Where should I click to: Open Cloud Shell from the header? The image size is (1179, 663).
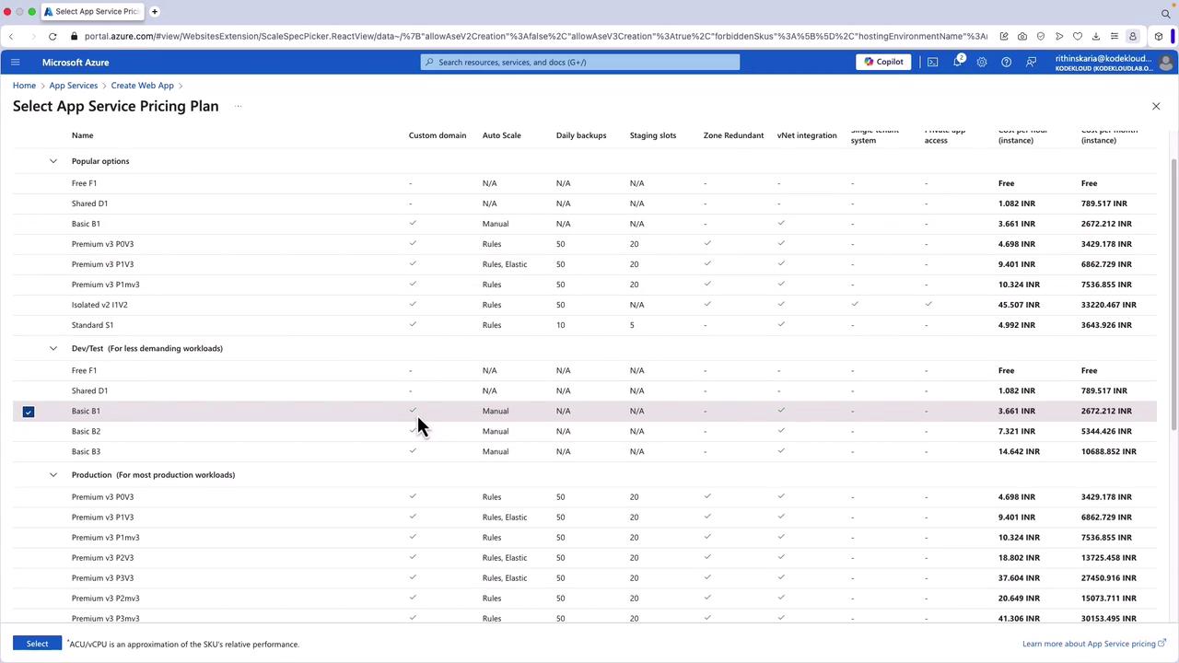(932, 62)
